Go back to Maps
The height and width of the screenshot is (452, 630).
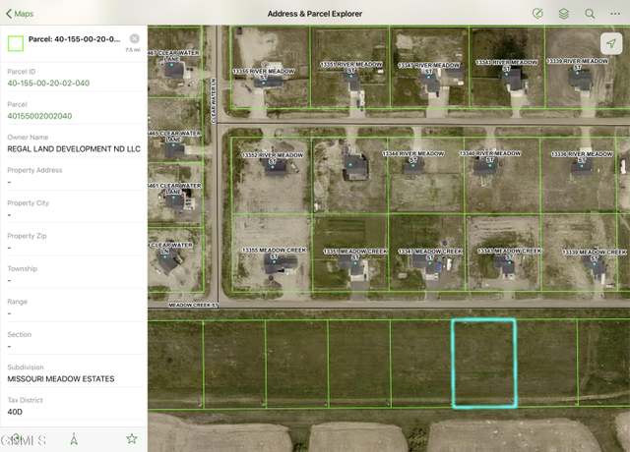coord(20,14)
